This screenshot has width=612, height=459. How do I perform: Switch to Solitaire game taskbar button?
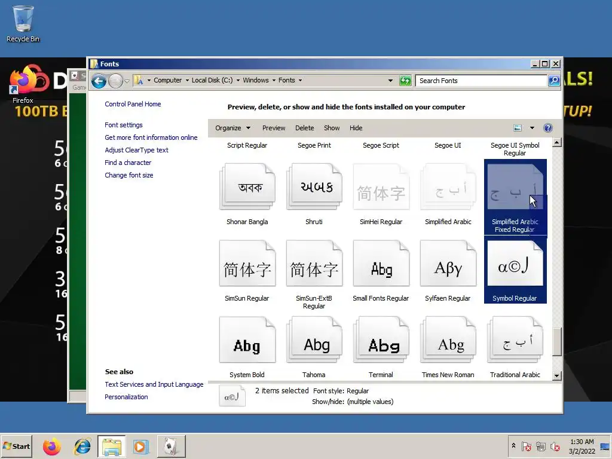coord(171,446)
